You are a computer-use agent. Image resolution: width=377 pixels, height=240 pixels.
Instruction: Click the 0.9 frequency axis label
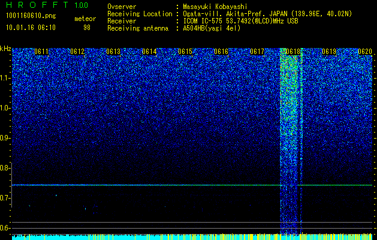click(x=4, y=138)
